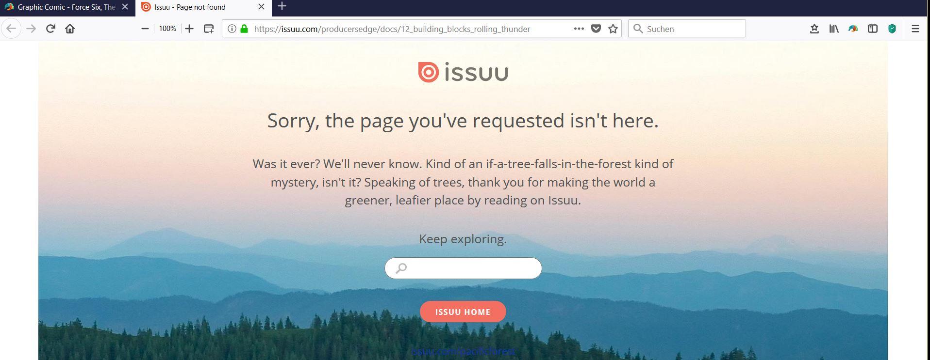
Task: Go to the browser home page
Action: [70, 29]
